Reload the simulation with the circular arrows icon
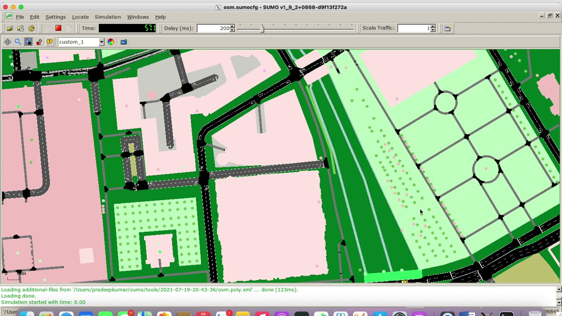Screen dimensions: 562x316 tap(31, 28)
